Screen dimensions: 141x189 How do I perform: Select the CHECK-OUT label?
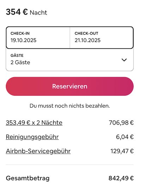click(x=86, y=33)
